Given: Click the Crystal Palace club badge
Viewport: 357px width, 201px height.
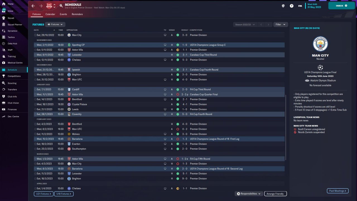Looking at the screenshot, I should [x=69, y=104].
